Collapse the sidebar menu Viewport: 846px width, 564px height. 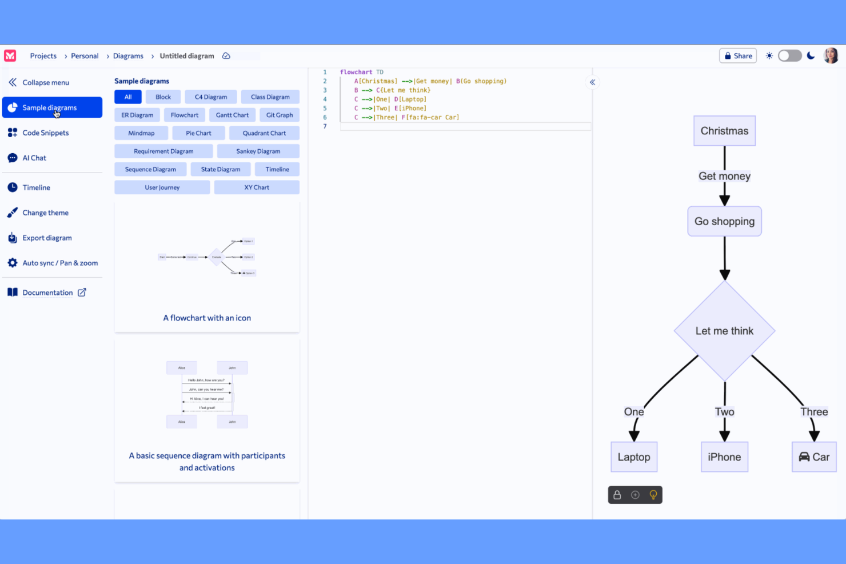(45, 82)
